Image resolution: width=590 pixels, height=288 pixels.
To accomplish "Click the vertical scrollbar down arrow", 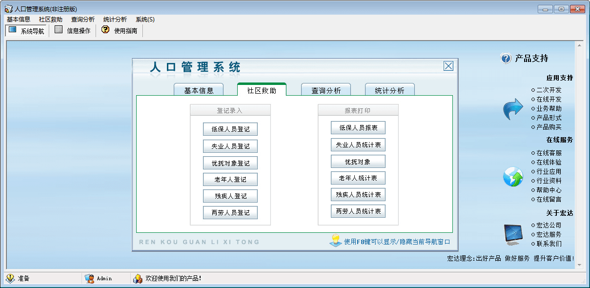I will pos(580,265).
